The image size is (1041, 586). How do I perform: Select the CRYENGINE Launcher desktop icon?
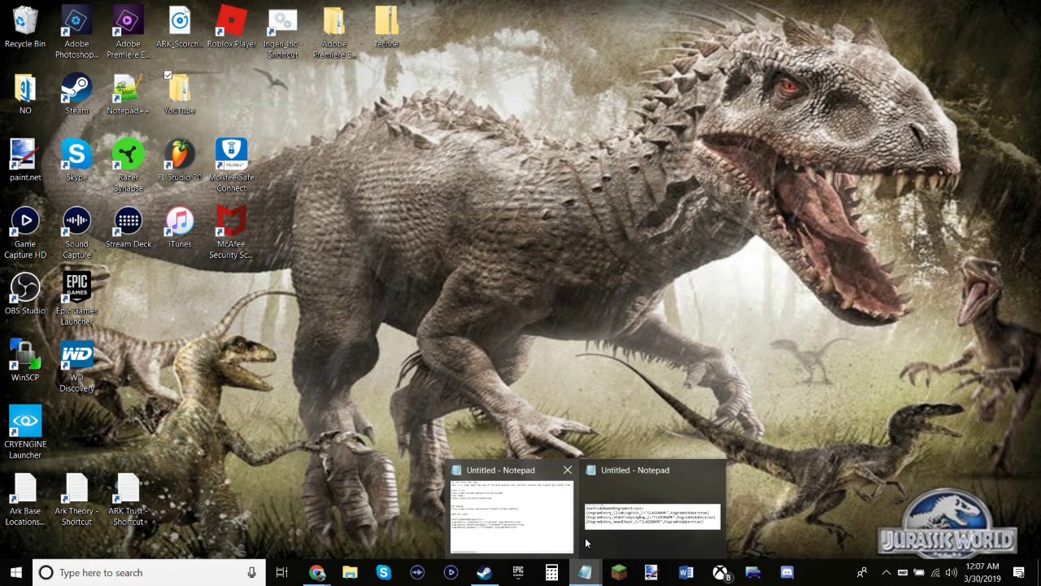(25, 433)
